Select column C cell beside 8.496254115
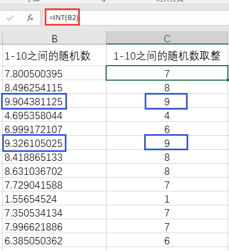Viewport: 229px width, 251px height. tap(167, 87)
